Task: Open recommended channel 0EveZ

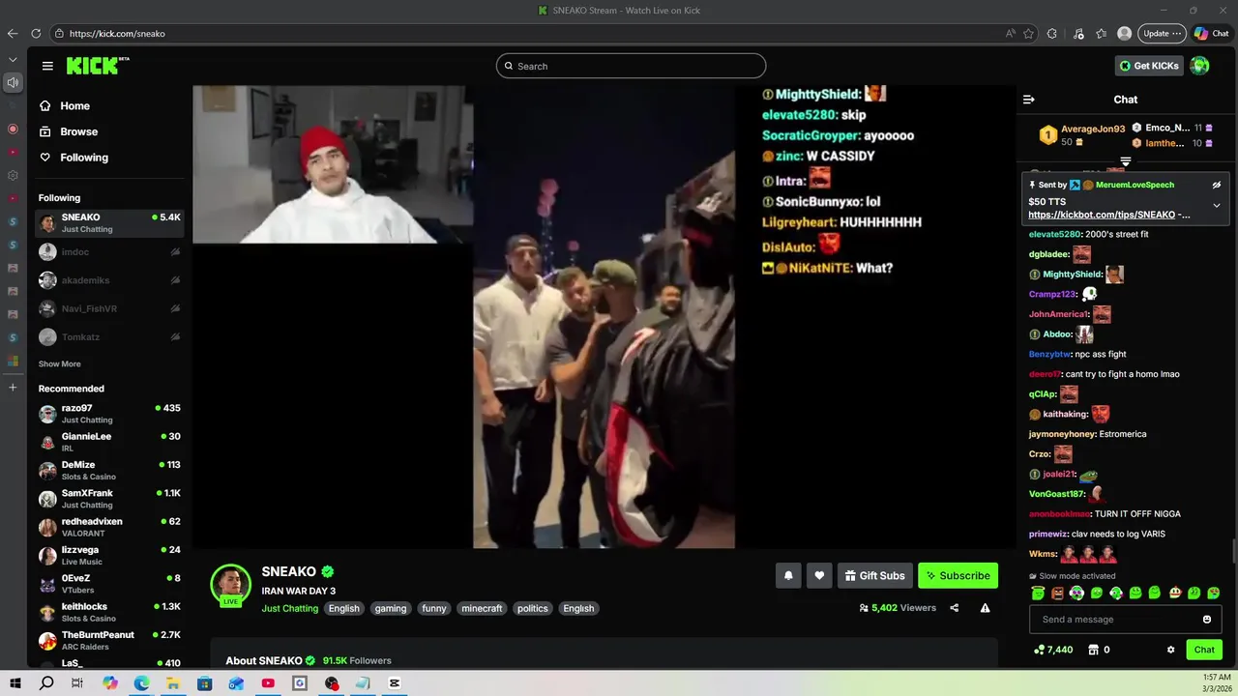Action: [109, 584]
